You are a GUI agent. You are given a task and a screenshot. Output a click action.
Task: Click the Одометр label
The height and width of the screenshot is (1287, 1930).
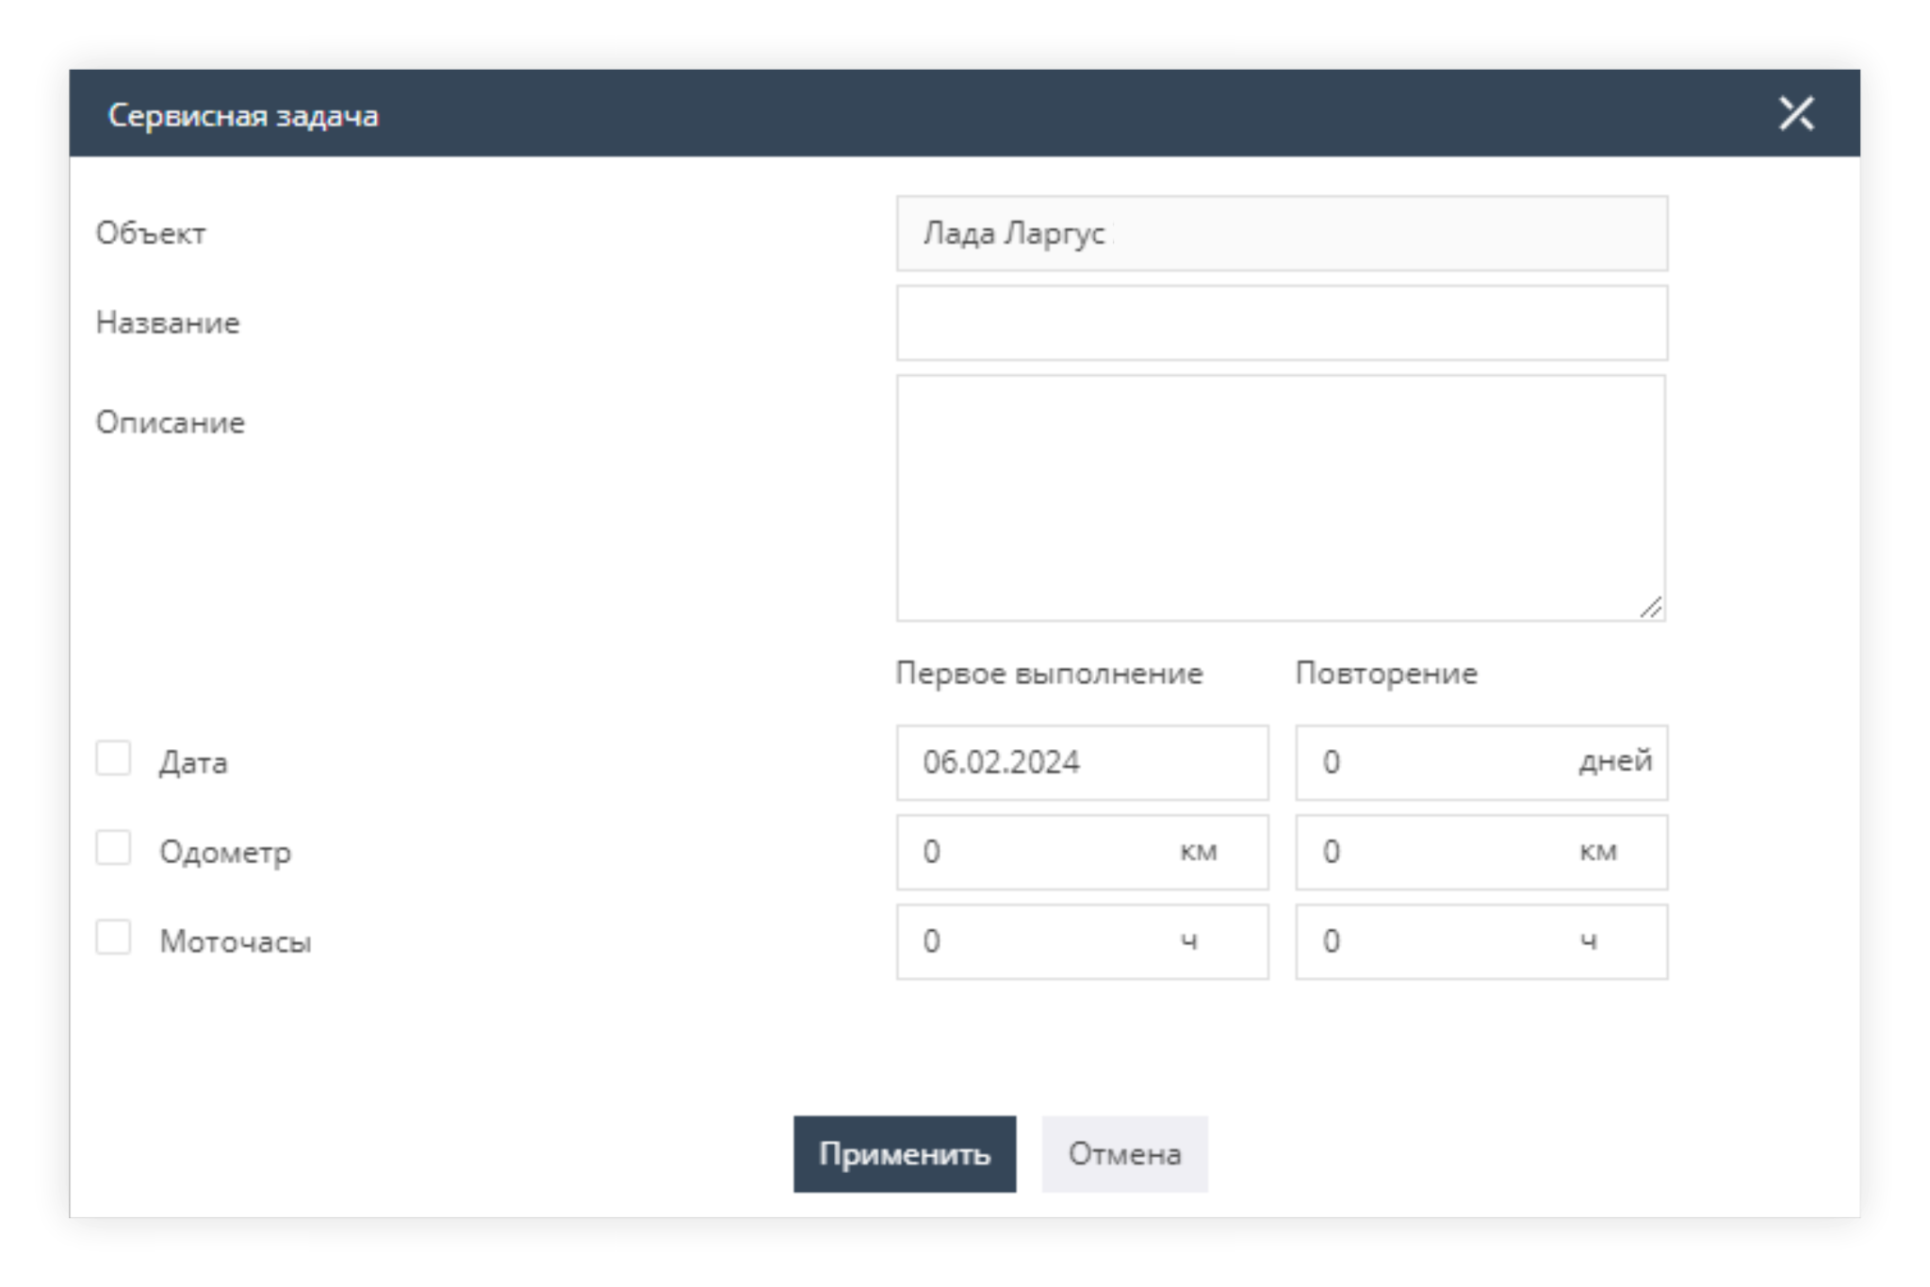[x=225, y=852]
